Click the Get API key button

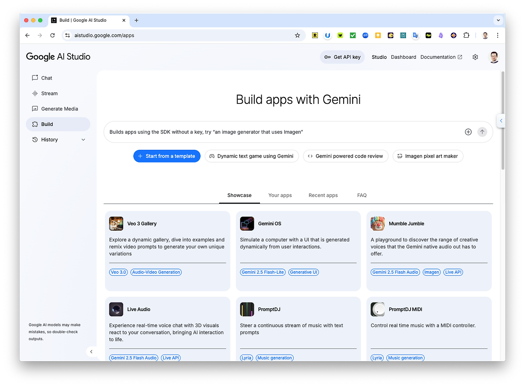tap(342, 57)
